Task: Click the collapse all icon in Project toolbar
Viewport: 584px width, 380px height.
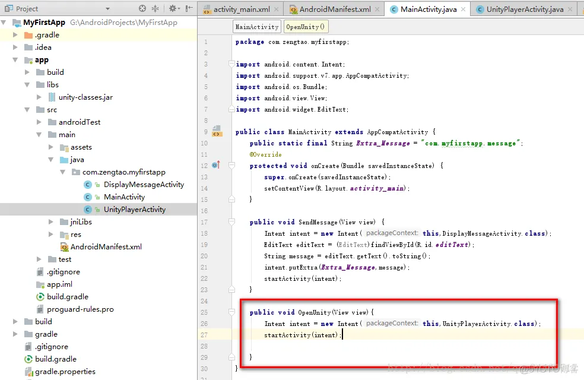Action: 155,8
